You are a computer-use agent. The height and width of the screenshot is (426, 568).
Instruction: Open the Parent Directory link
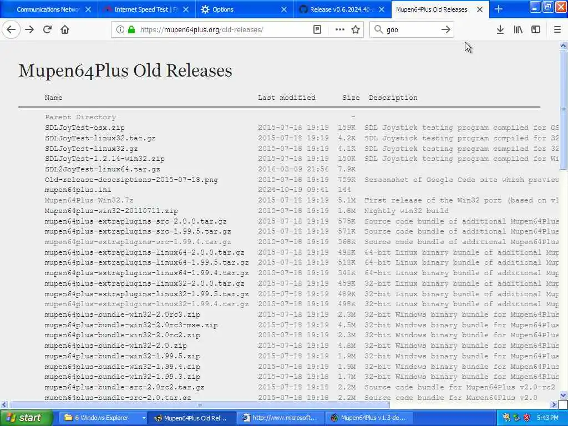80,117
